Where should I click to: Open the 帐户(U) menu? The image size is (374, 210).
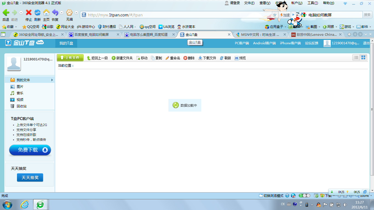coord(297,3)
